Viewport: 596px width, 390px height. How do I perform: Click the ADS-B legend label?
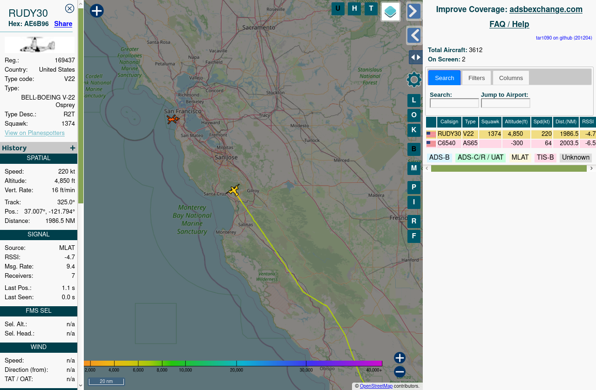coord(439,158)
